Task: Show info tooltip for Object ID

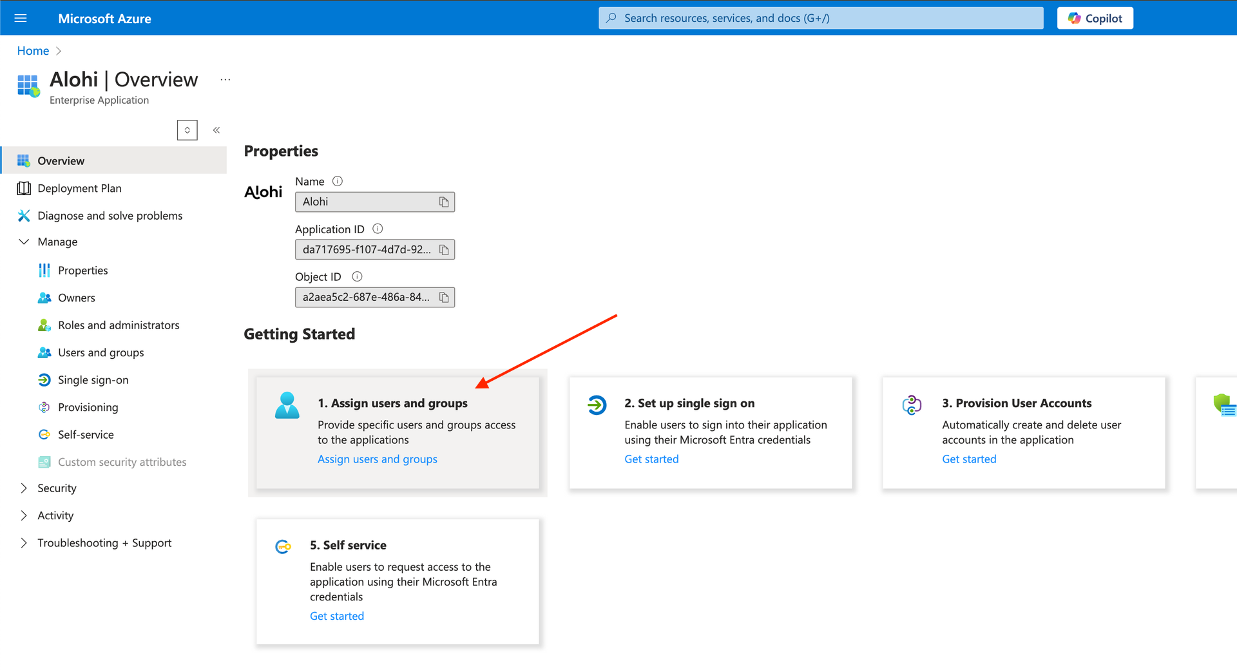Action: coord(358,276)
